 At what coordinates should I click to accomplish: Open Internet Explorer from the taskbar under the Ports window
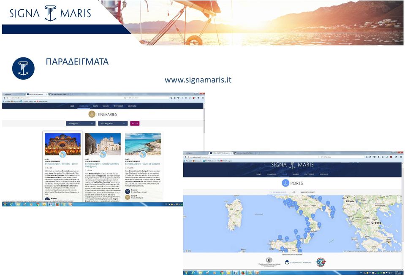pyautogui.click(x=193, y=273)
